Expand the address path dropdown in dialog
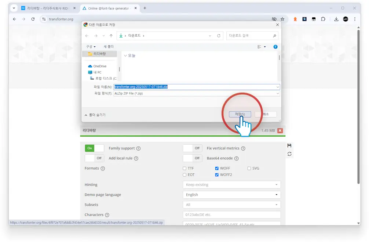The width and height of the screenshot is (369, 242). pos(210,36)
